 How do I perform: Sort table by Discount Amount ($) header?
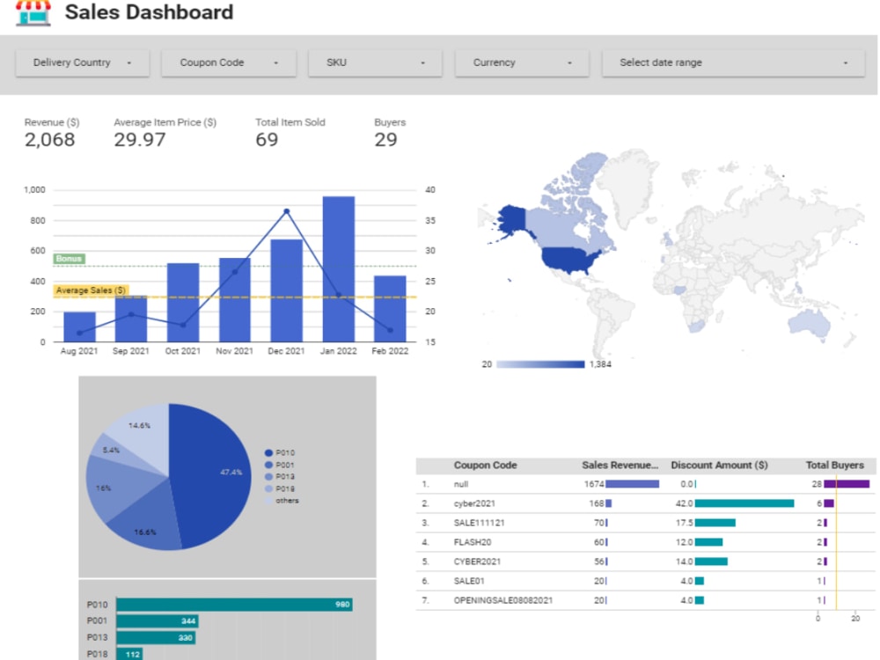click(719, 466)
